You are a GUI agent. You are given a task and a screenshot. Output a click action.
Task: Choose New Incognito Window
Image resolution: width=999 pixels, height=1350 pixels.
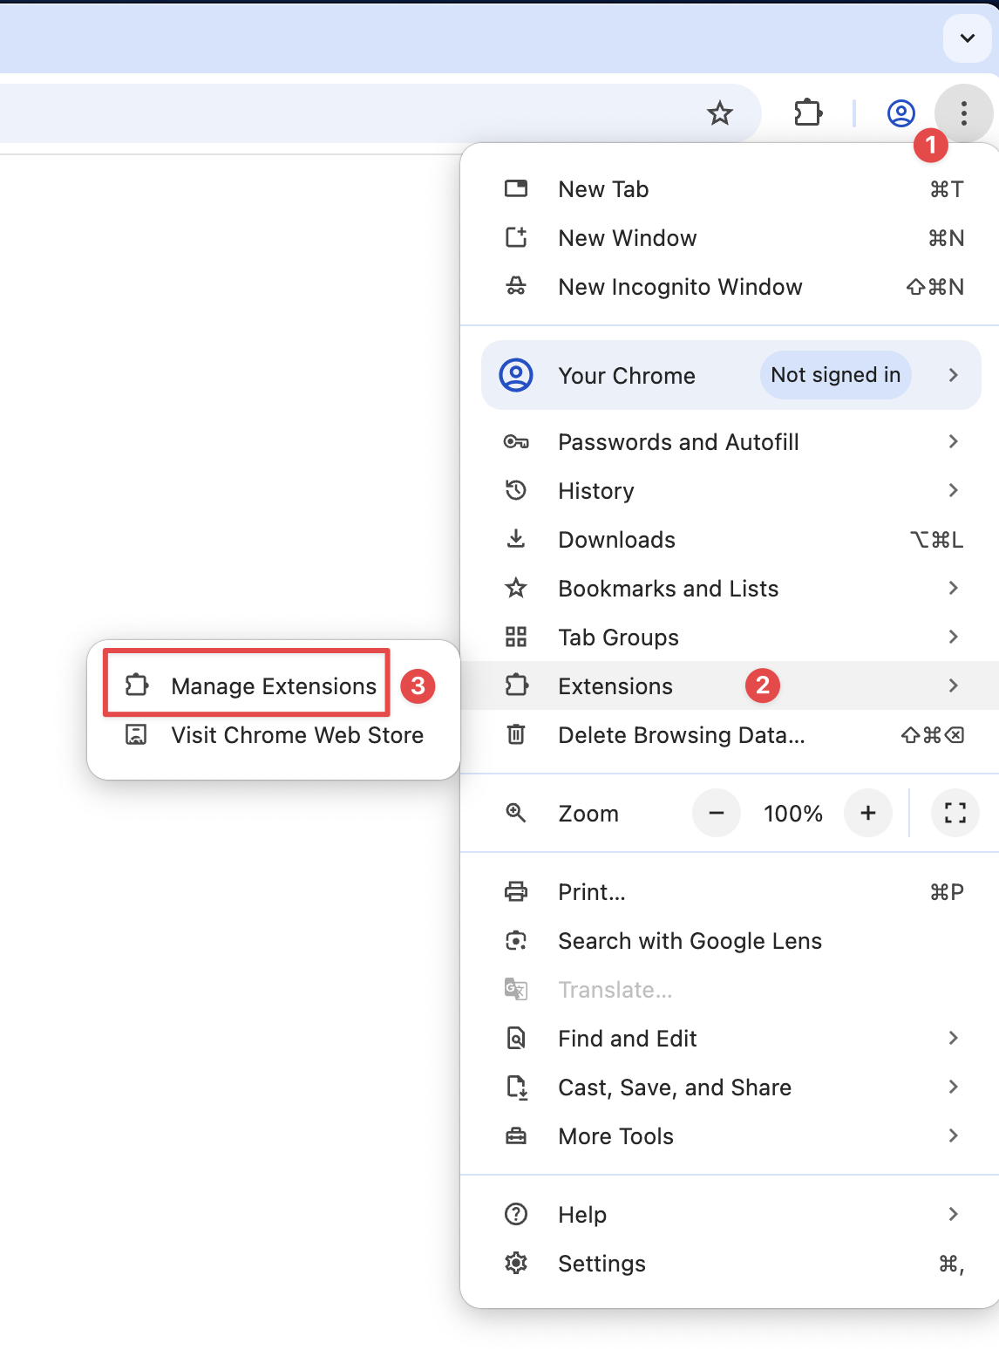point(730,287)
